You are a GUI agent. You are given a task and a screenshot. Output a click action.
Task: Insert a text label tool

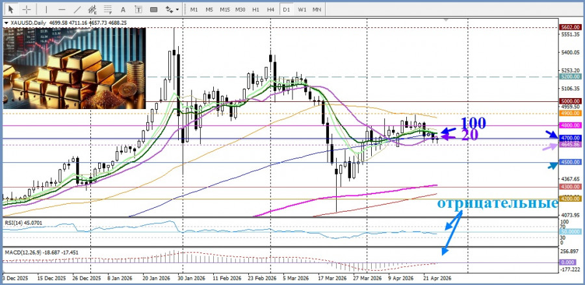(x=140, y=10)
